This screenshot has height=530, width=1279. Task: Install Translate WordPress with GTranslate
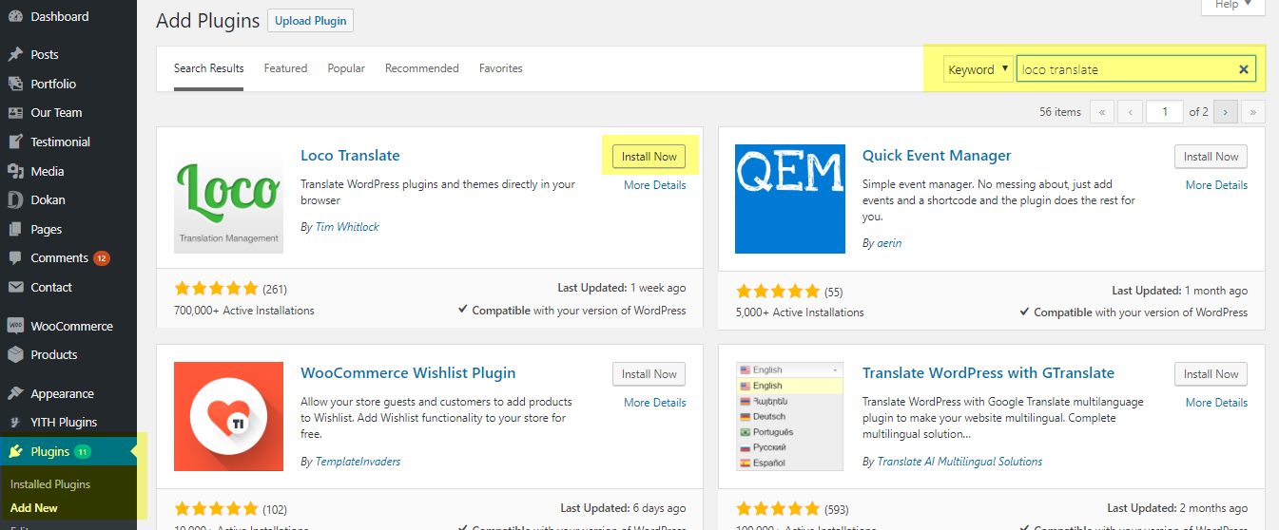point(1211,374)
